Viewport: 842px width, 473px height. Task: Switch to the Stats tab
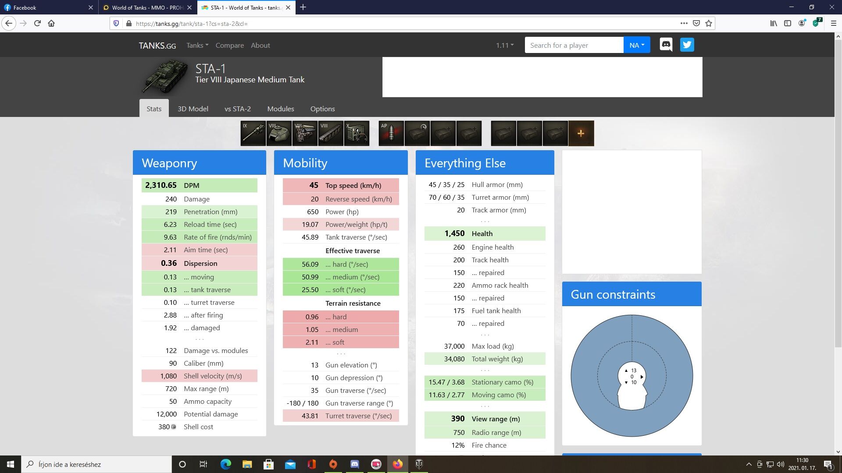(154, 109)
